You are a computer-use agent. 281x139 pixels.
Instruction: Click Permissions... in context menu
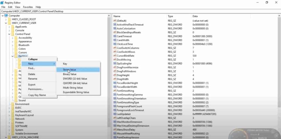35,89
